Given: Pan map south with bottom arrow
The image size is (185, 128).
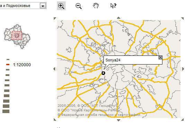Looking at the screenshot, I should point(119,120).
